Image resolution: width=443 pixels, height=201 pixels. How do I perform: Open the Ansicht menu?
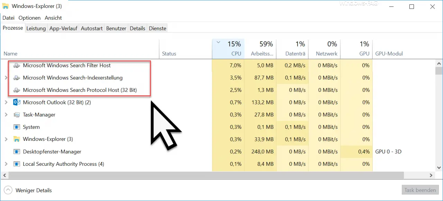click(x=53, y=18)
